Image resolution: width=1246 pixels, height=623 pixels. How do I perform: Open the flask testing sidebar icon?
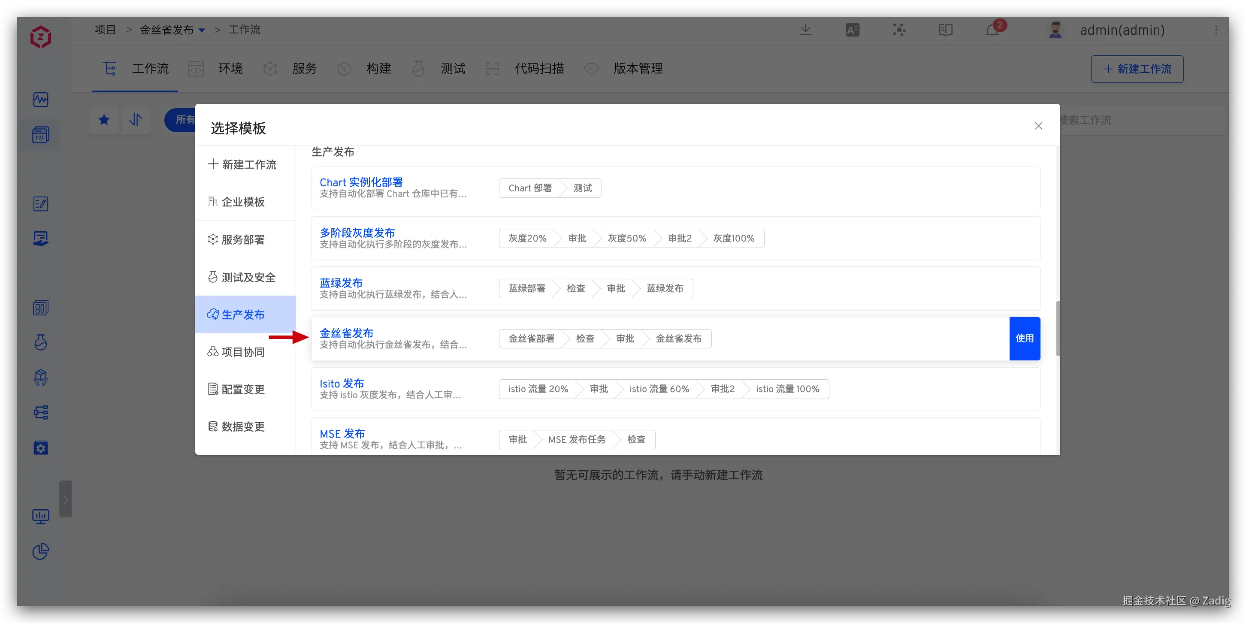pos(41,342)
